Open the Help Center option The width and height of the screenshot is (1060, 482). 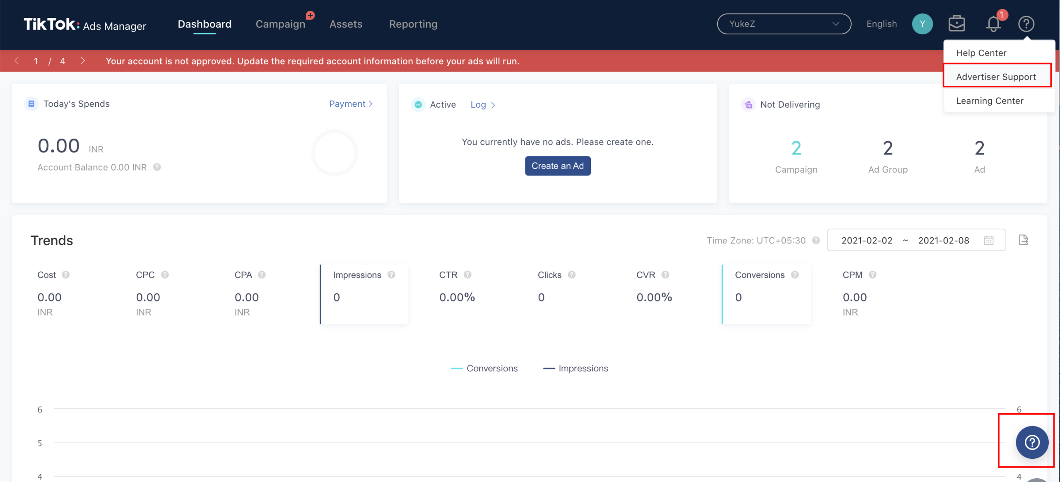click(x=982, y=52)
